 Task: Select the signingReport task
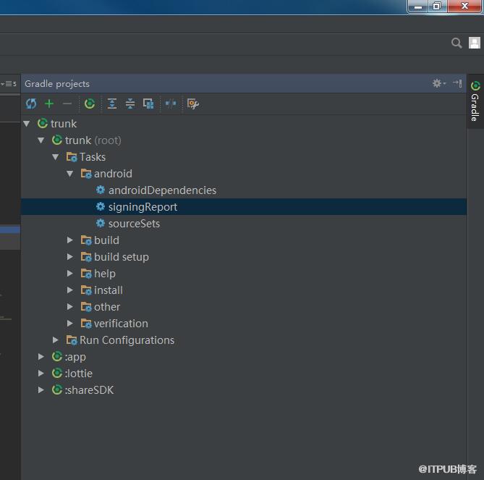[244, 207]
